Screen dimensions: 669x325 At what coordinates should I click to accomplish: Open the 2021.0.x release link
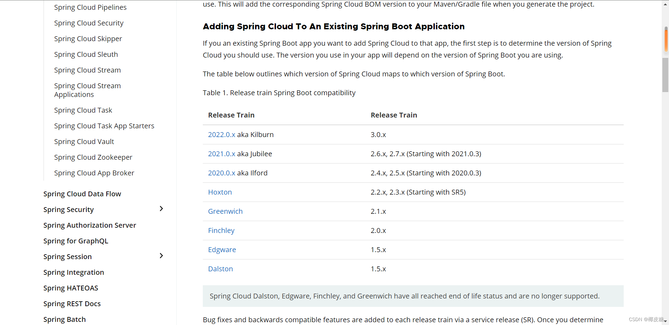tap(221, 154)
